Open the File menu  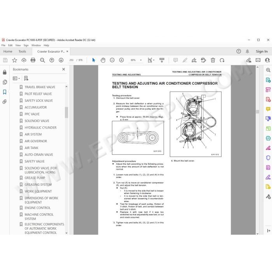(3, 45)
